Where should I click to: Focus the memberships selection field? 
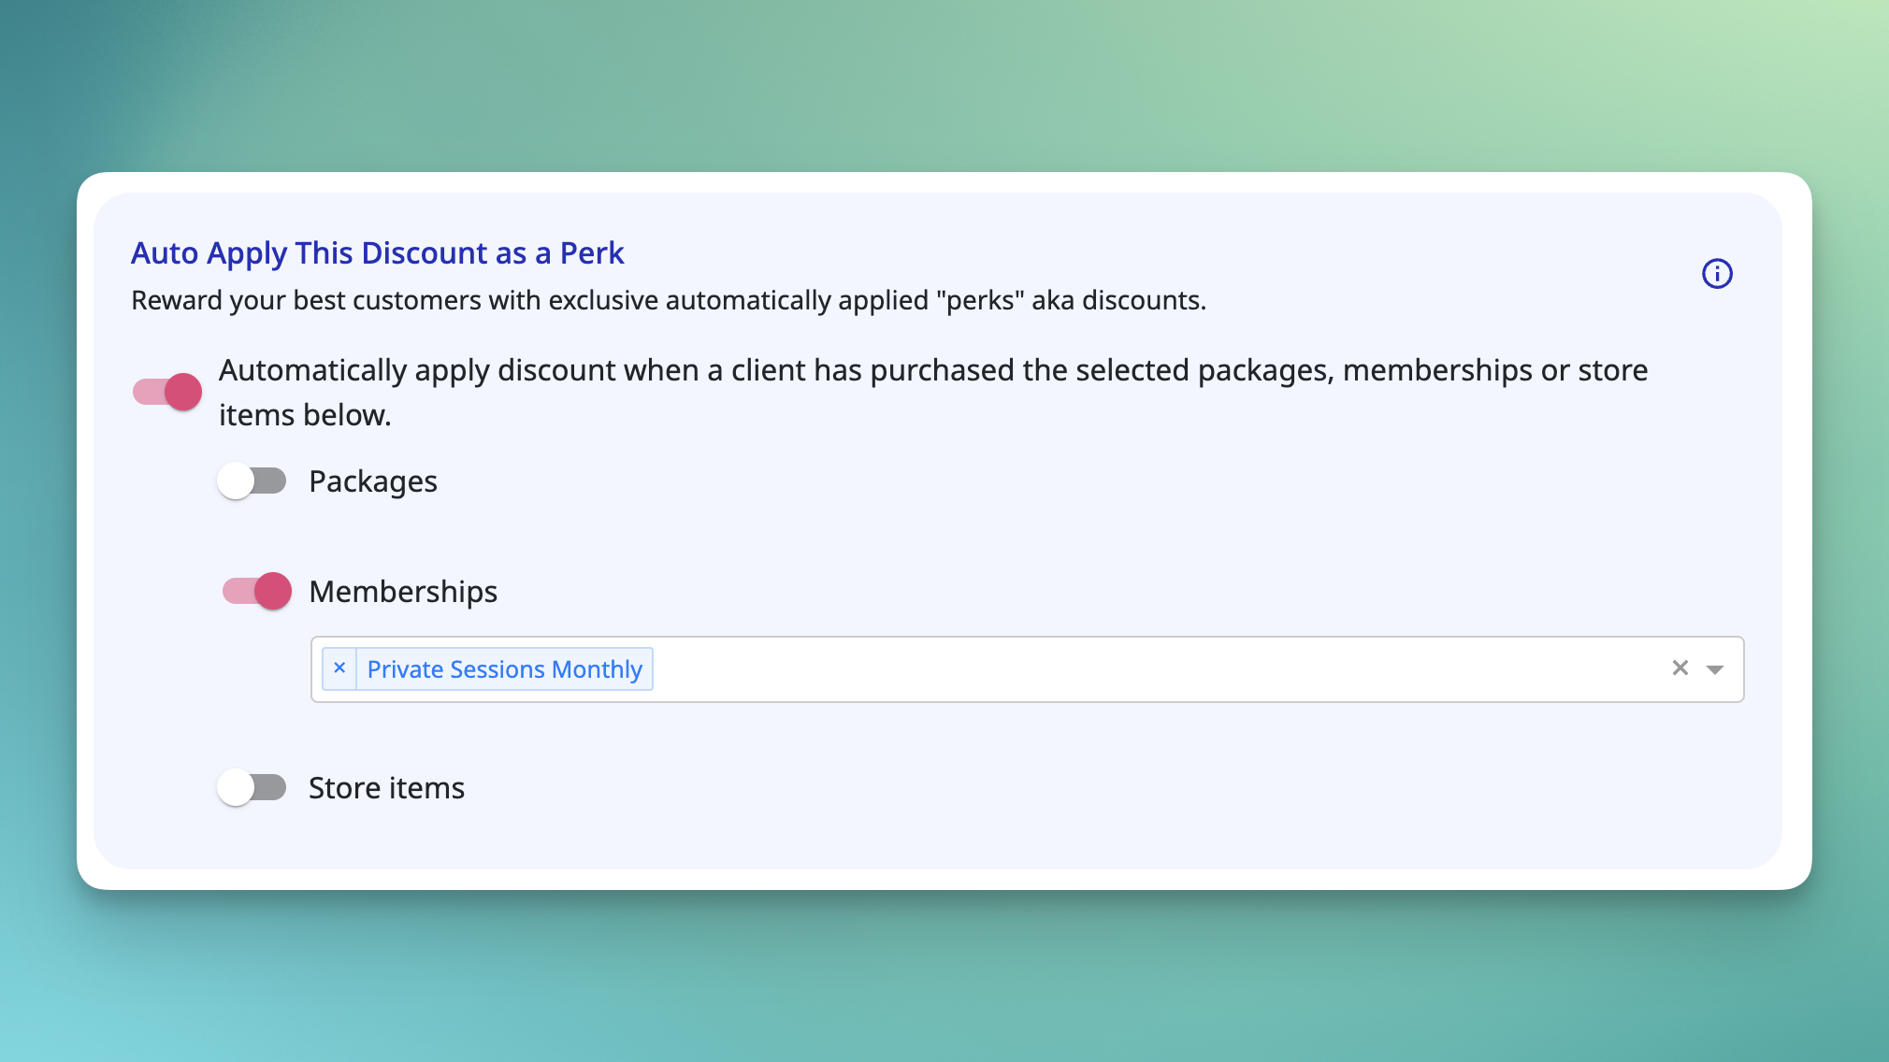click(x=1027, y=669)
